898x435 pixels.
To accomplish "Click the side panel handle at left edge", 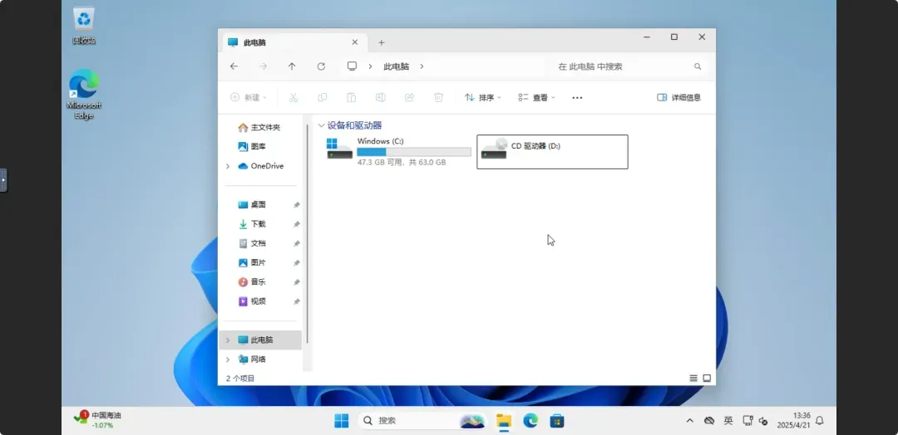I will click(3, 180).
